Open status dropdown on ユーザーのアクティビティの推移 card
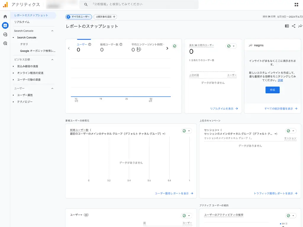 click(x=291, y=215)
